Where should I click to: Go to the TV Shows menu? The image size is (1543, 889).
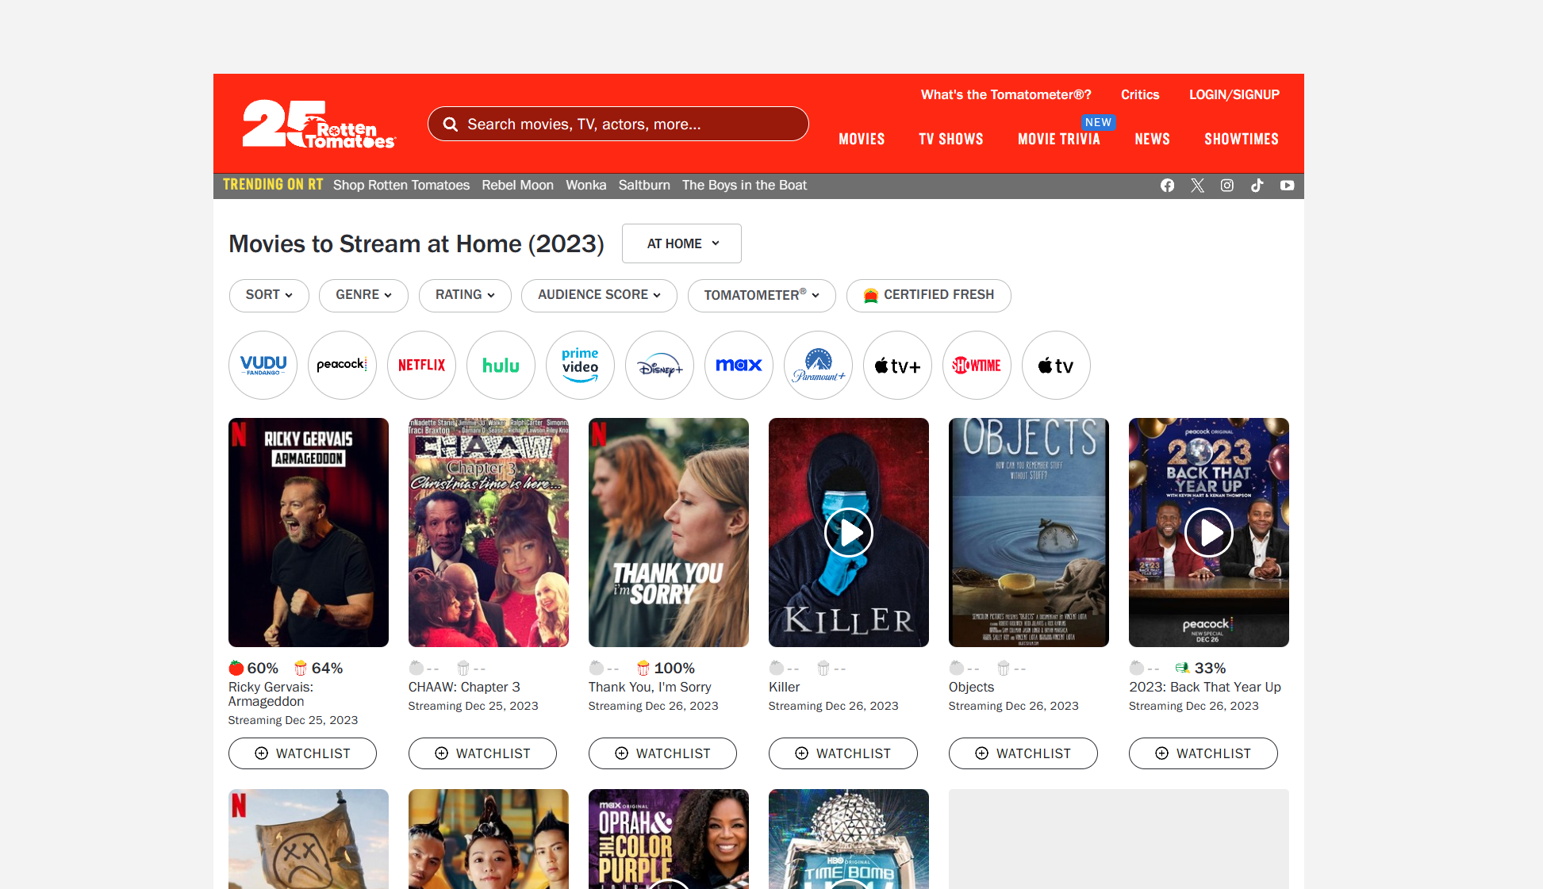pos(950,140)
